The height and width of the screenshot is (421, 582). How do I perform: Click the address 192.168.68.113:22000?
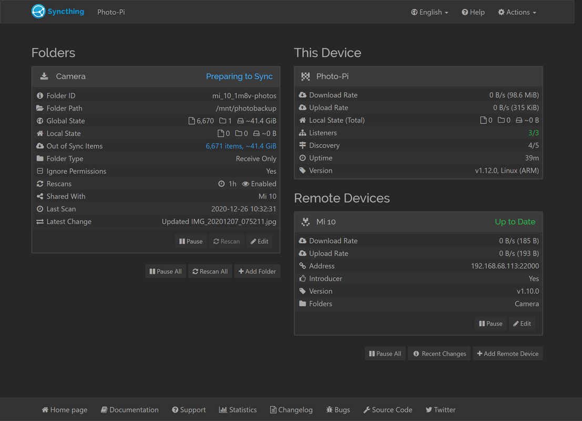tap(505, 266)
